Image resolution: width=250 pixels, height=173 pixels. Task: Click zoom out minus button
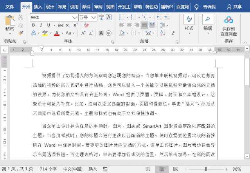tap(186, 169)
